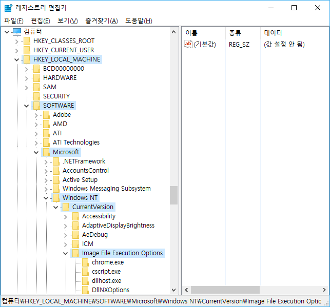Click the ab string value icon for (기본값)
The image size is (330, 307).
[188, 44]
